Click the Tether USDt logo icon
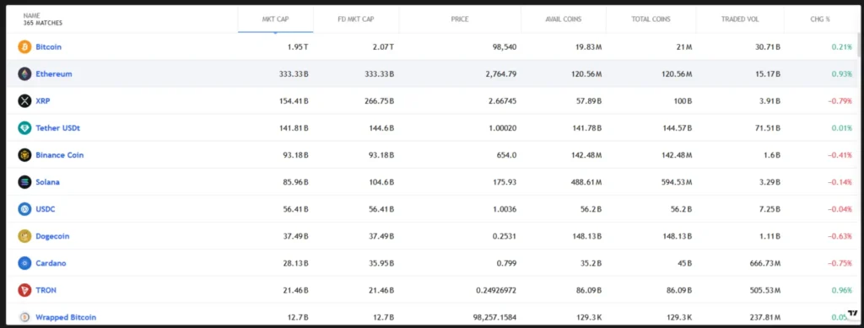864x328 pixels. [24, 127]
